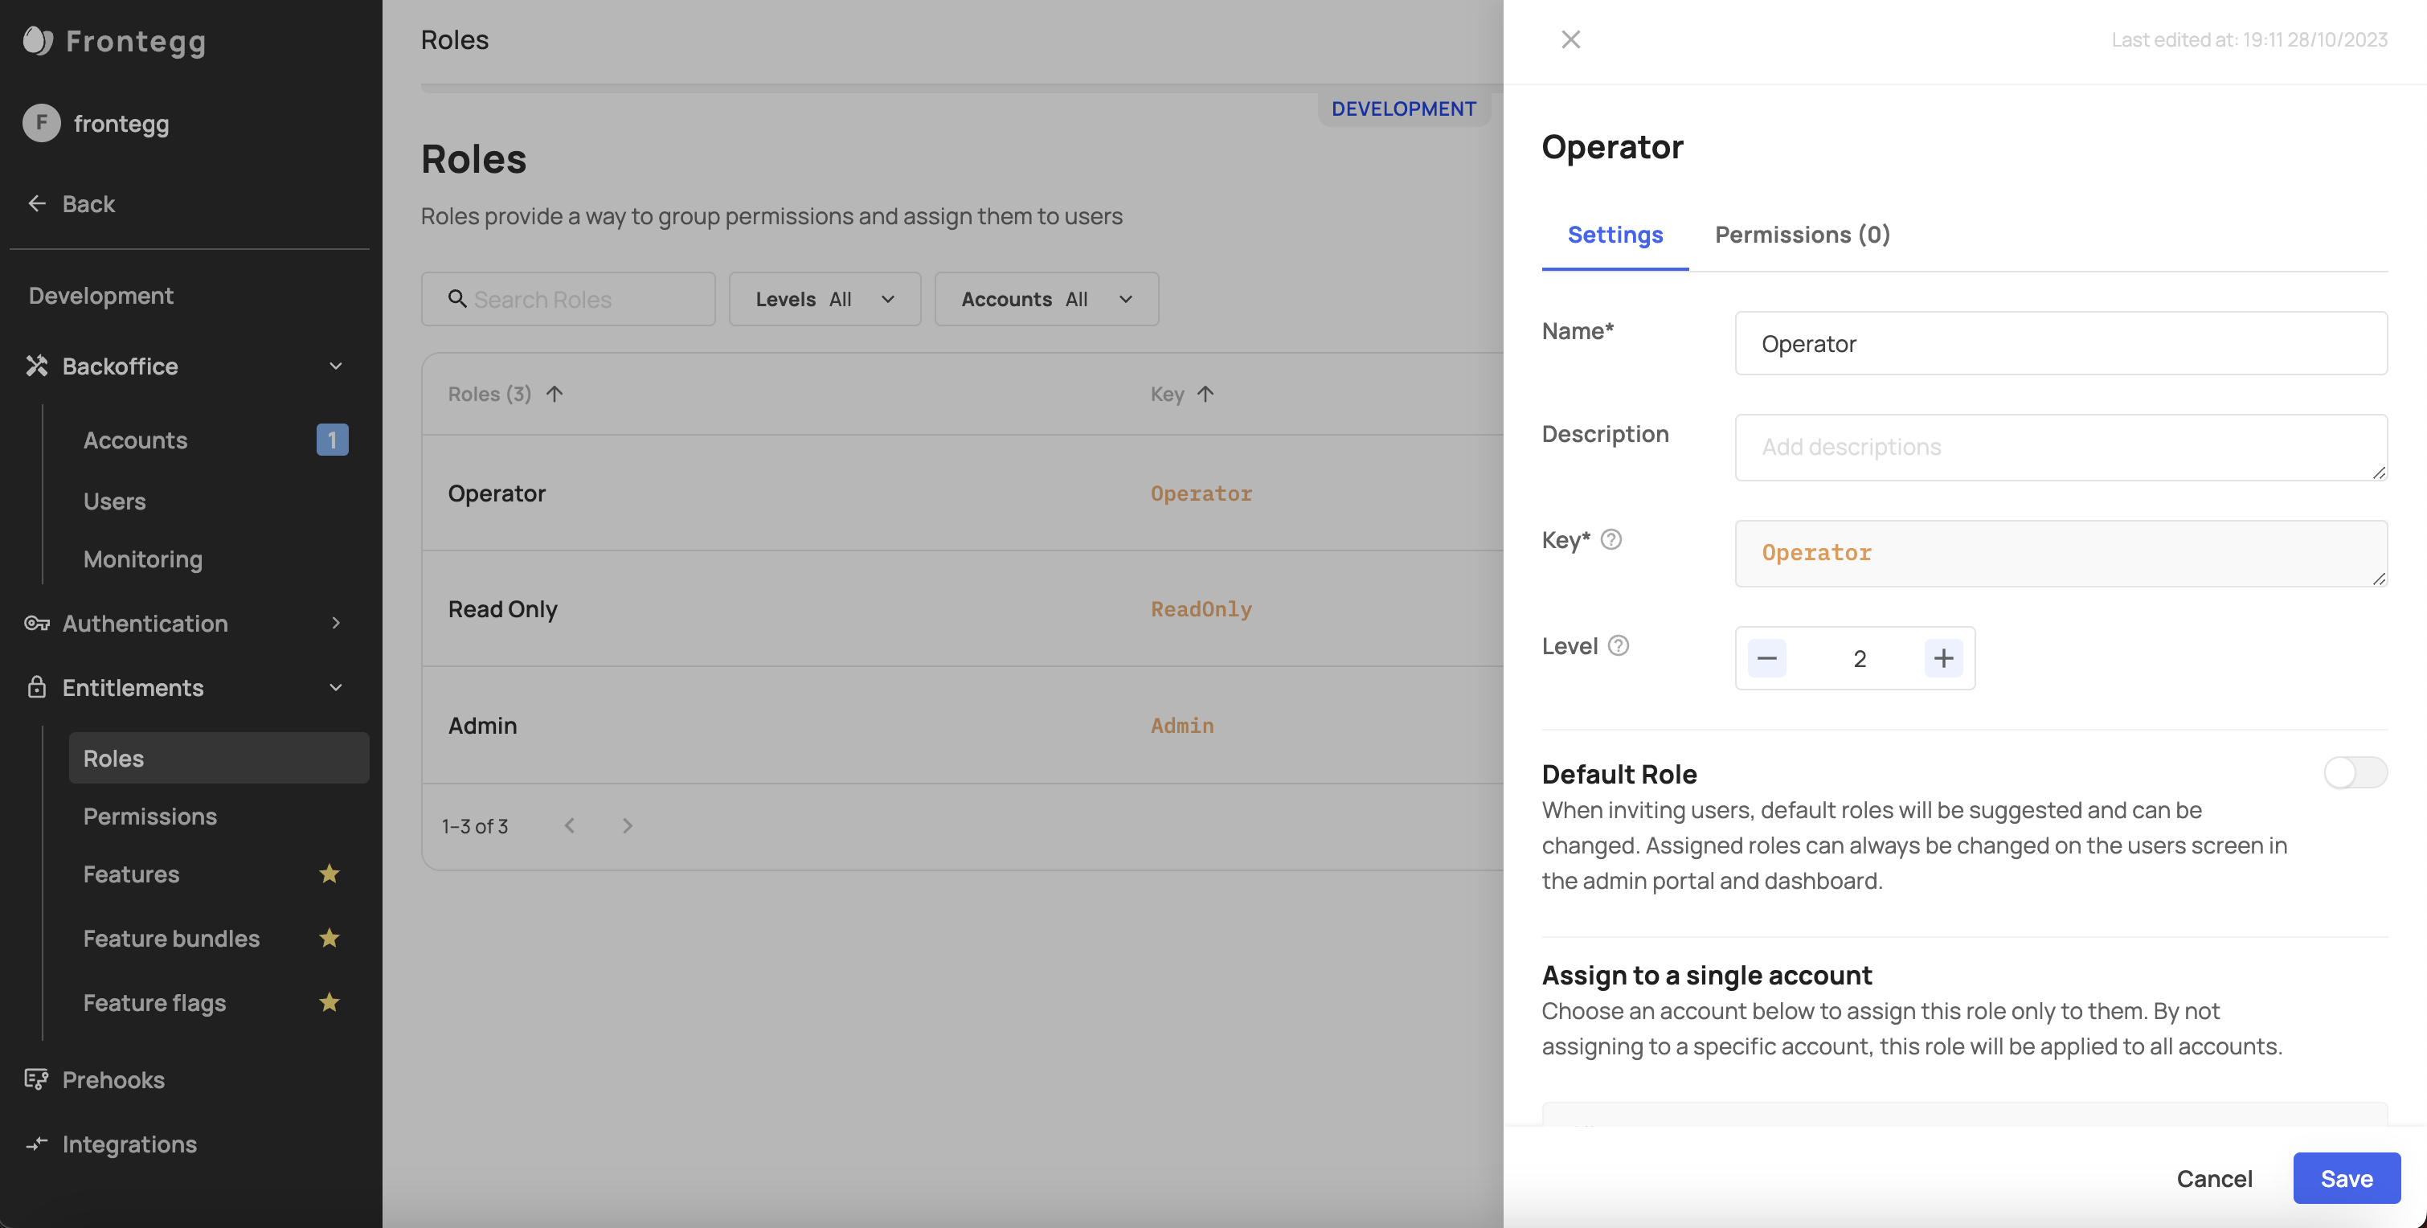Click the next page arrow
2427x1228 pixels.
[628, 825]
